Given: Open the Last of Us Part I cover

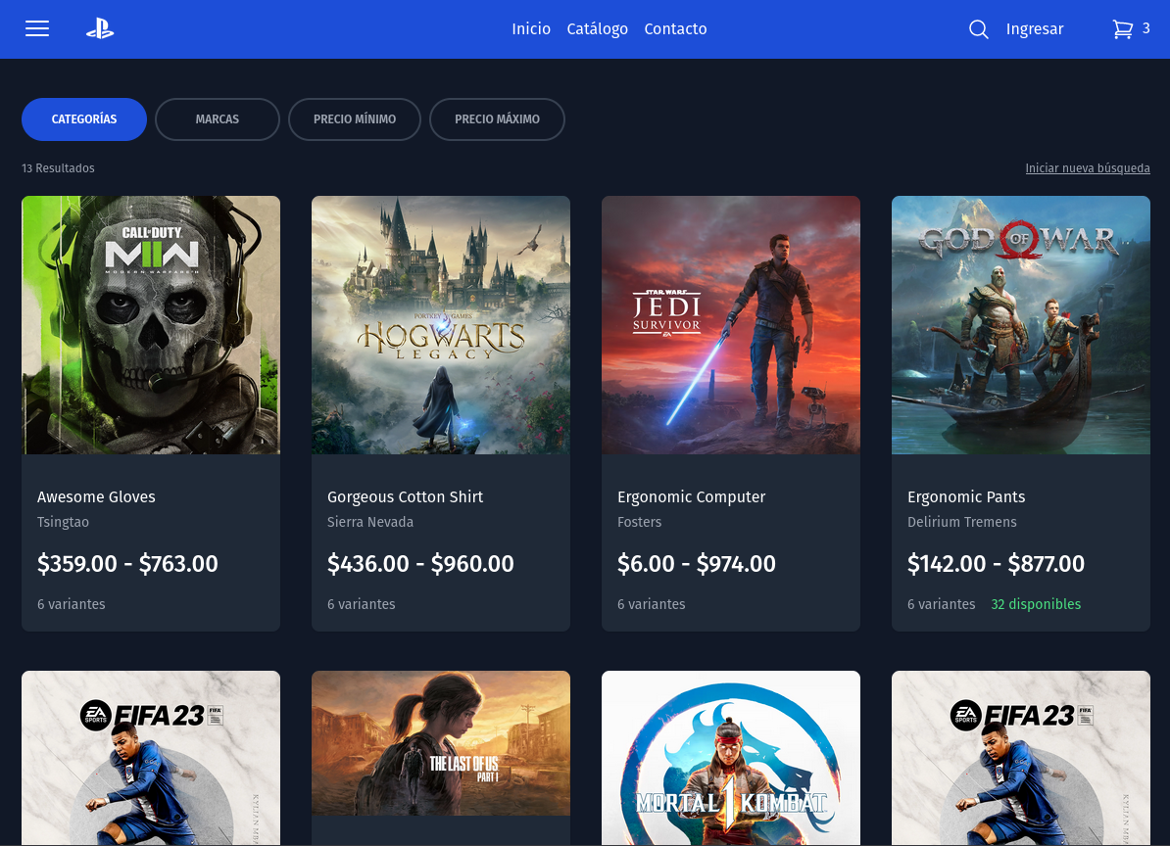Looking at the screenshot, I should point(441,743).
